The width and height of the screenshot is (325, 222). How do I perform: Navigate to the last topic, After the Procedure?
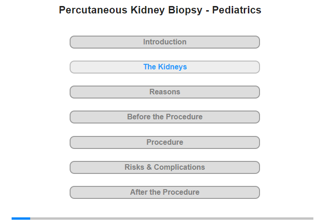tap(165, 192)
